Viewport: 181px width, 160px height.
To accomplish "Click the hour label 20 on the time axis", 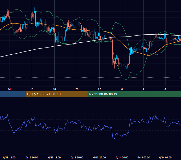I will 77,89.
